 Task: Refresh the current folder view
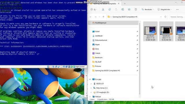[x=165, y=17]
